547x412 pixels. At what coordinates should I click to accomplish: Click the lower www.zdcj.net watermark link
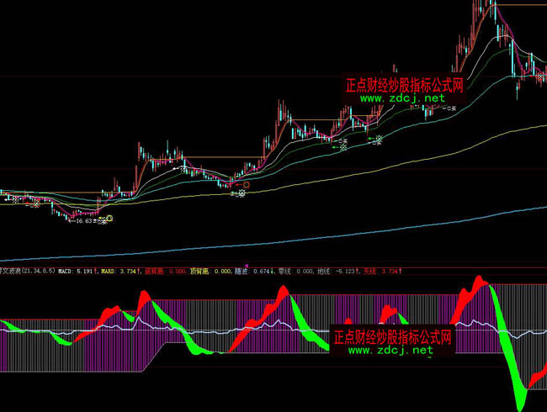[390, 350]
